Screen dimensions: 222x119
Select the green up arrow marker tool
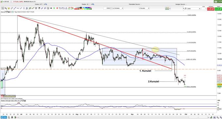[54, 8]
